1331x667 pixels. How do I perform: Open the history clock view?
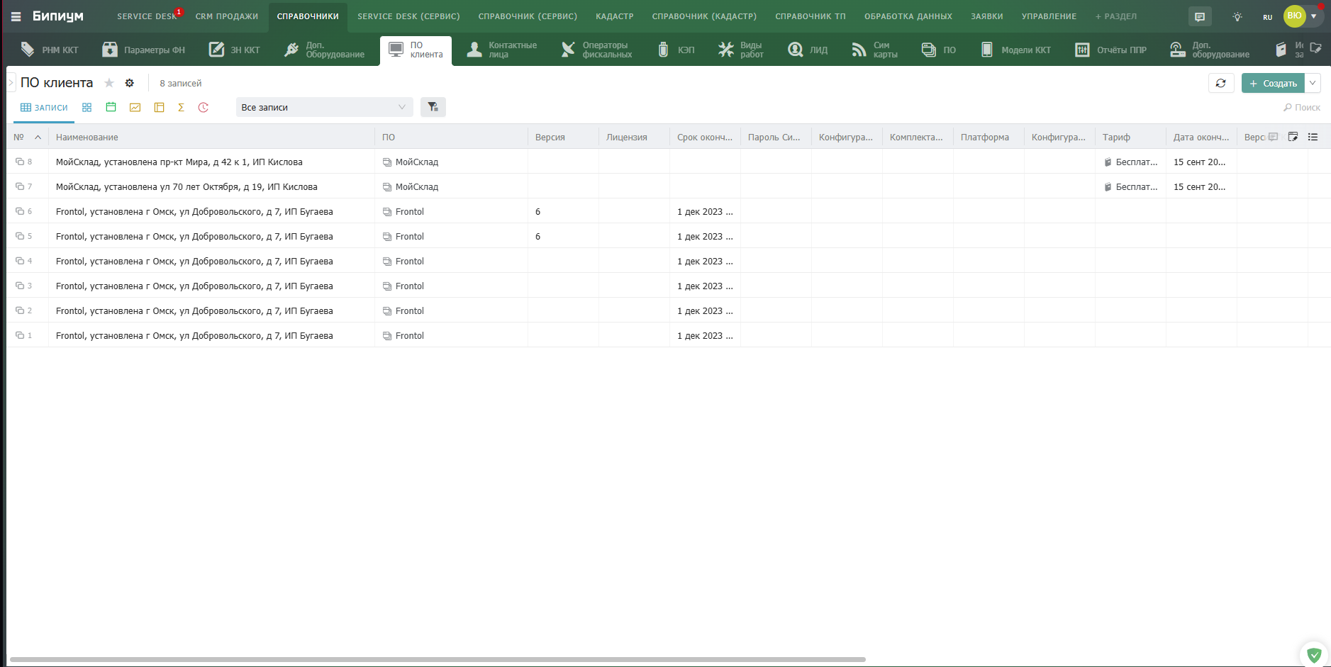point(204,108)
